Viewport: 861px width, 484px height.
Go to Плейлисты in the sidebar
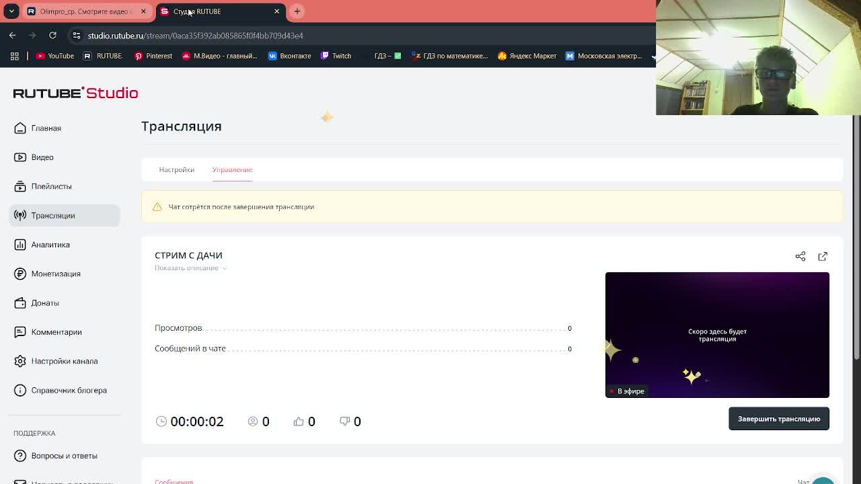tap(43, 186)
